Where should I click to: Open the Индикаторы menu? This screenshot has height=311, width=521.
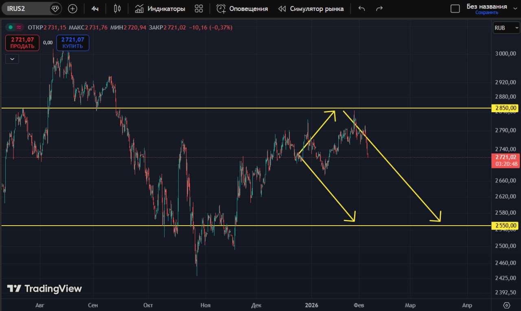[x=160, y=9]
